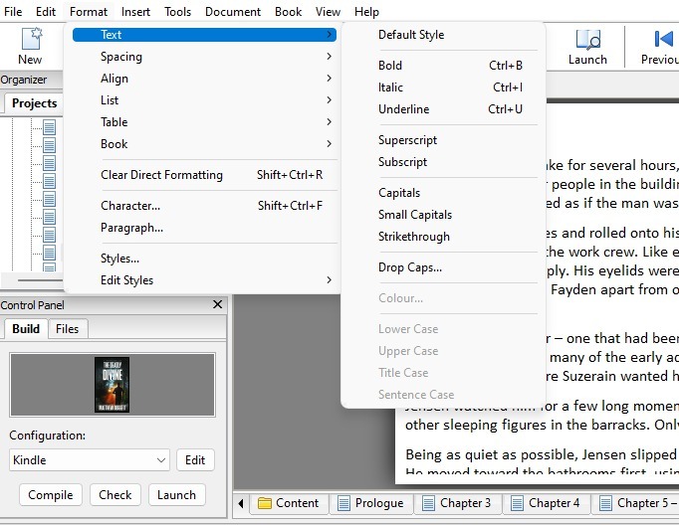Click the first document icon in project tree
Image resolution: width=679 pixels, height=525 pixels.
(50, 127)
